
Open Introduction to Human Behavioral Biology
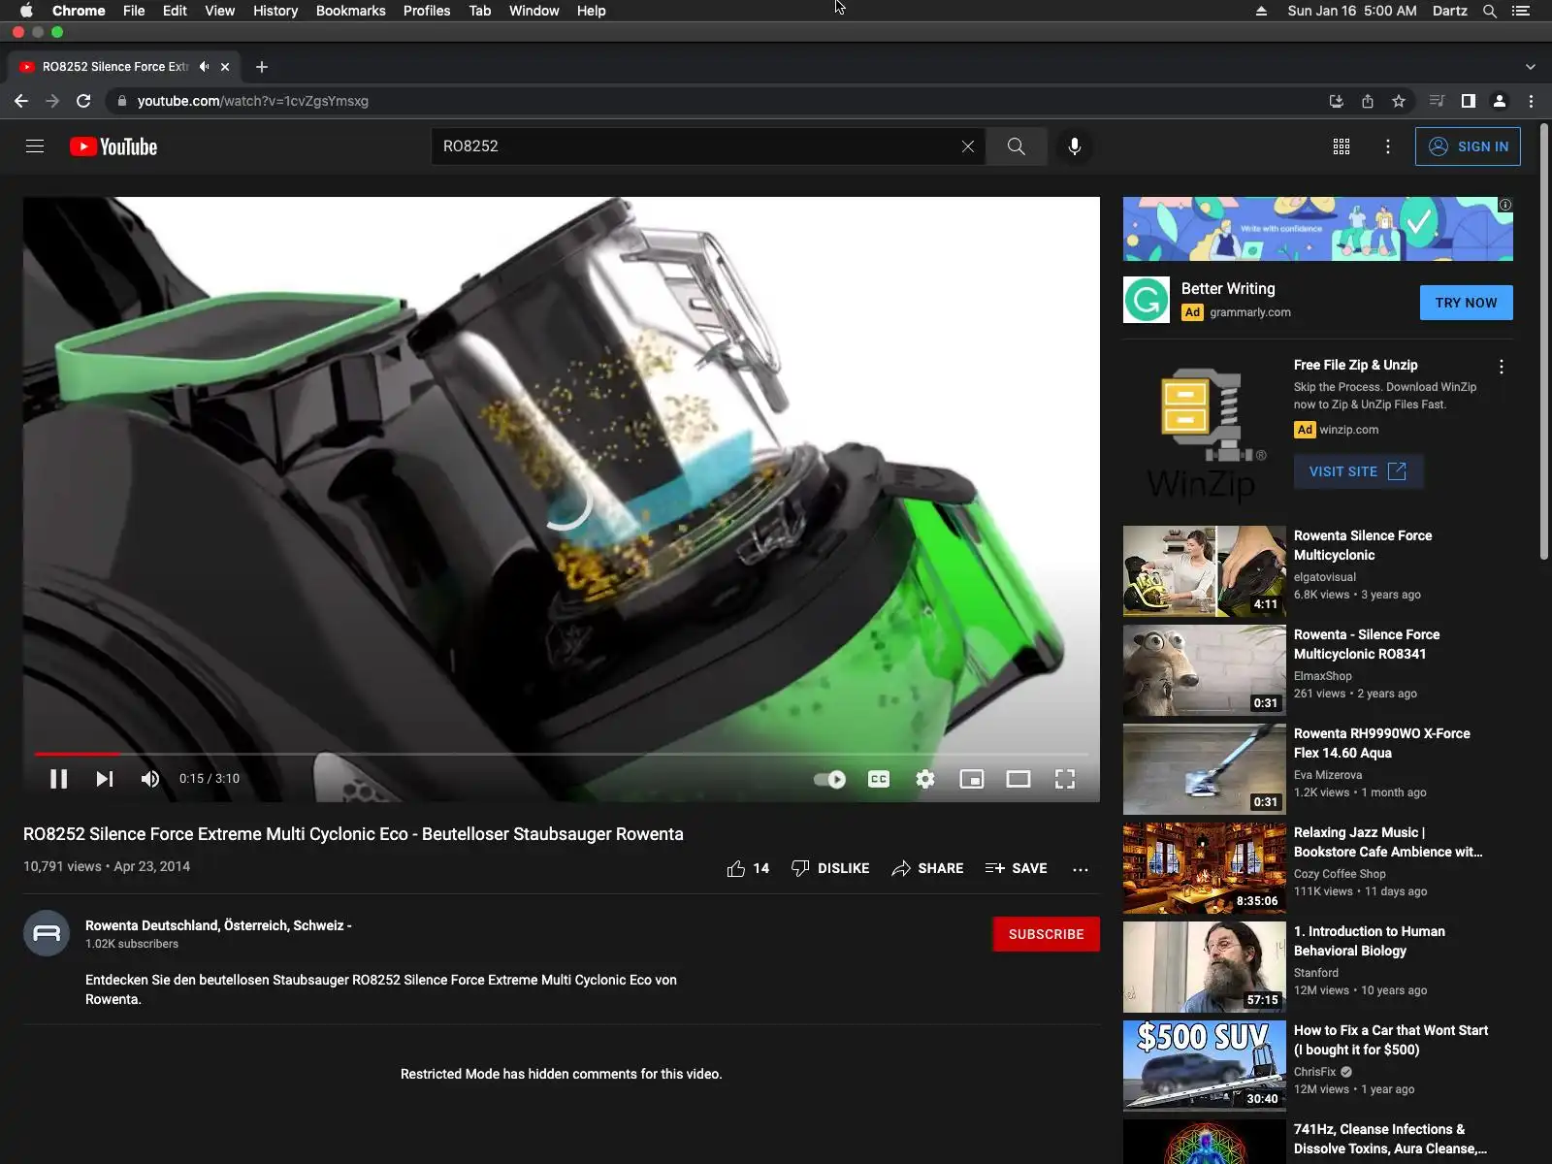click(1370, 941)
